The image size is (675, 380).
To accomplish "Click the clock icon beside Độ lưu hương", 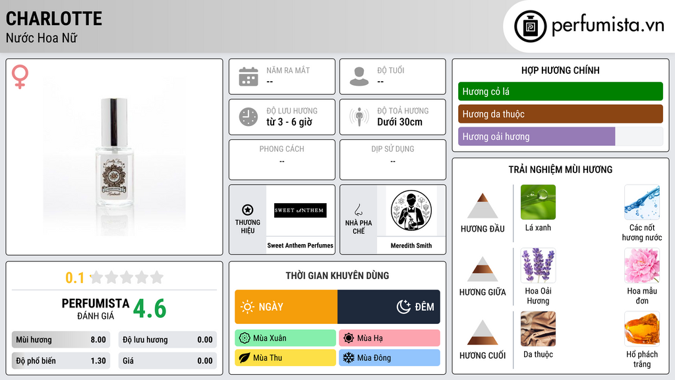I will [249, 117].
